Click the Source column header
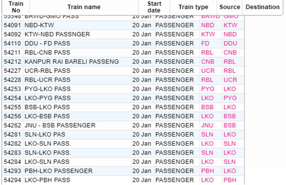Viewport: 286px width, 185px height. [230, 7]
